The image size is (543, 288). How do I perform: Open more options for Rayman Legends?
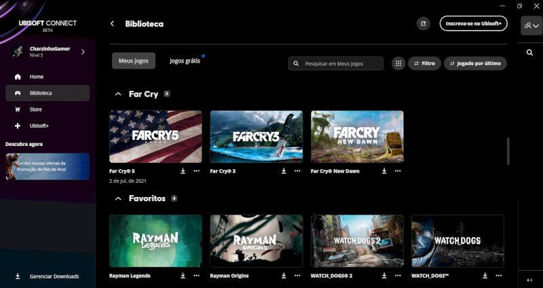pos(196,276)
